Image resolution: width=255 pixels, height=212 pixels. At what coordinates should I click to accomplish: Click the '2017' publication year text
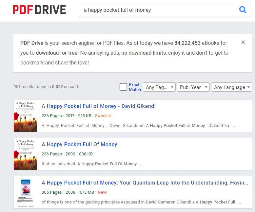coord(70,116)
